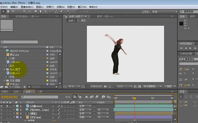The height and width of the screenshot is (123, 198).
Task: Play the preview in 预览控制台
Action: click(x=191, y=48)
